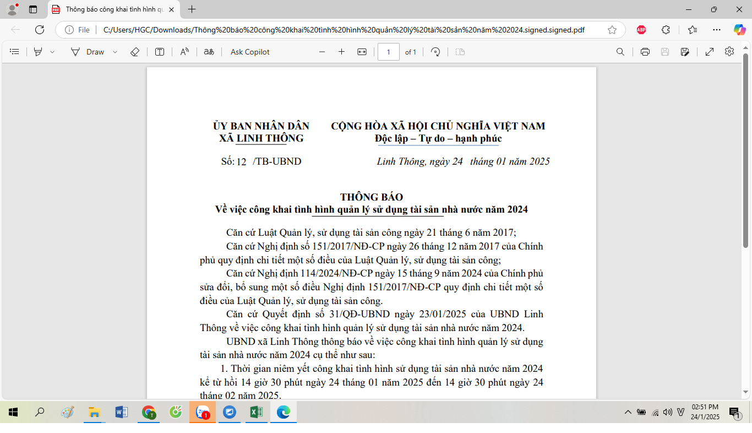Click the Save as icon

(685, 52)
